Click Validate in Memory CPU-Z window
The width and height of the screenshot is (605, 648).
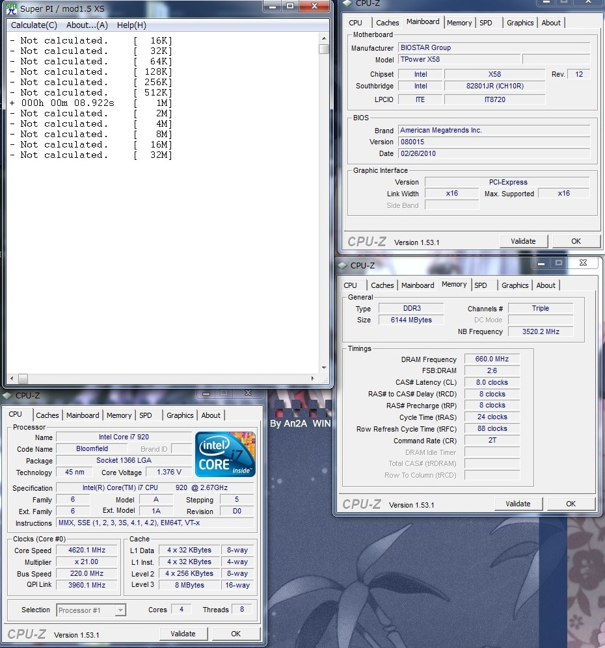(x=518, y=503)
